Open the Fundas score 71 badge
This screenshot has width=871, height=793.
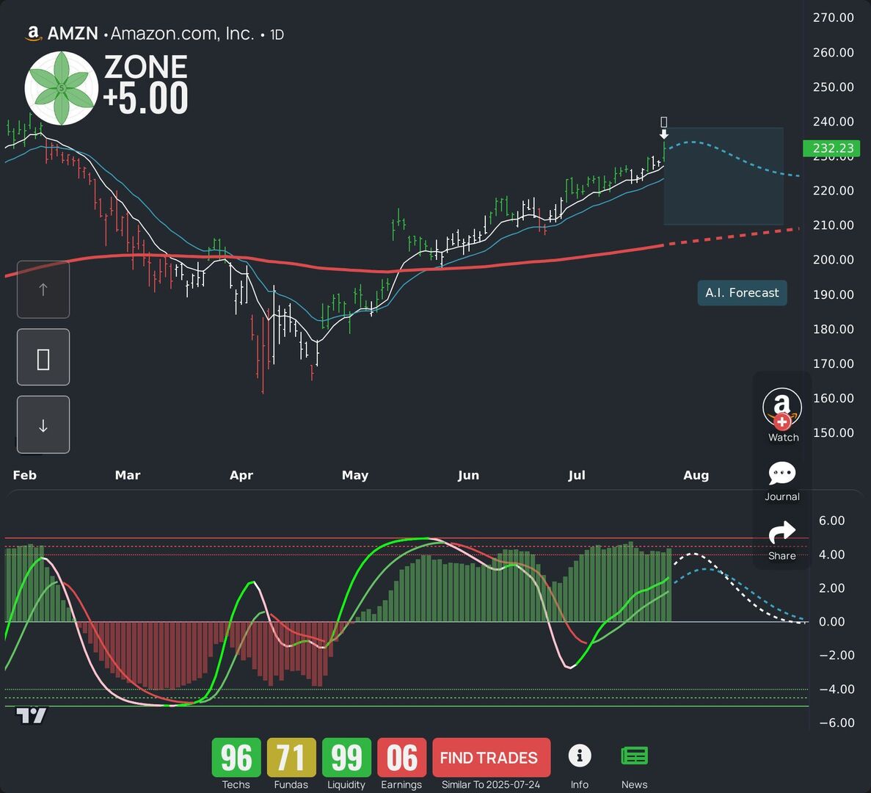pos(291,758)
